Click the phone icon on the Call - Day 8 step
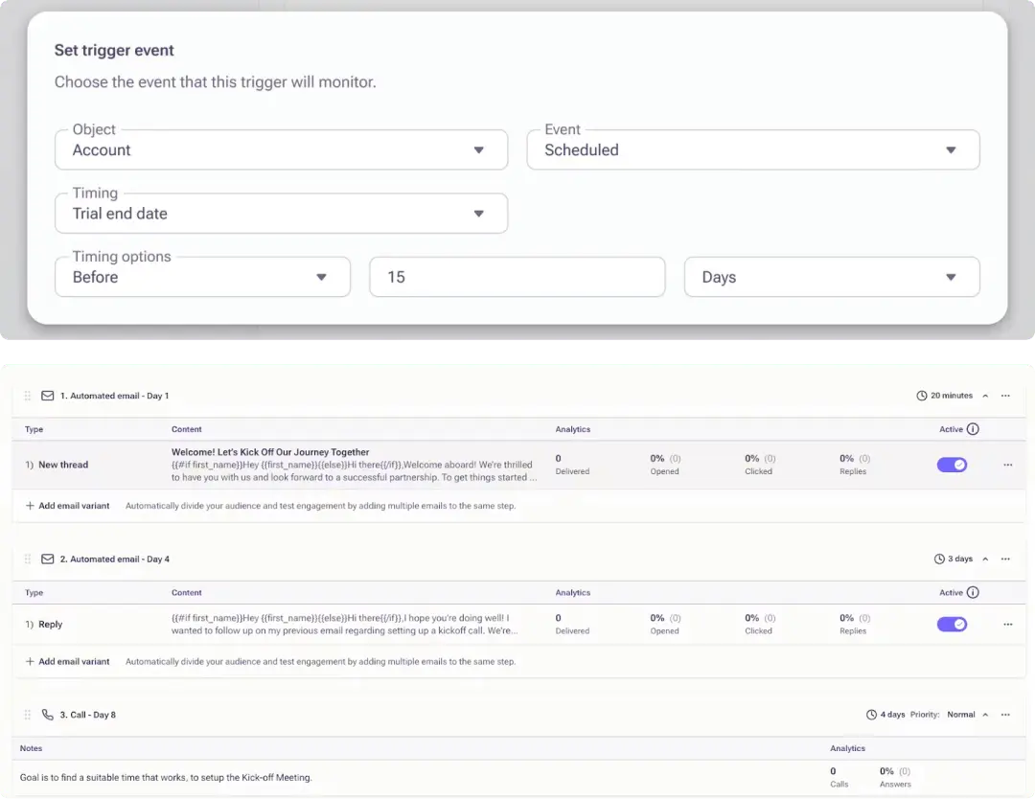This screenshot has height=799, width=1035. (47, 714)
